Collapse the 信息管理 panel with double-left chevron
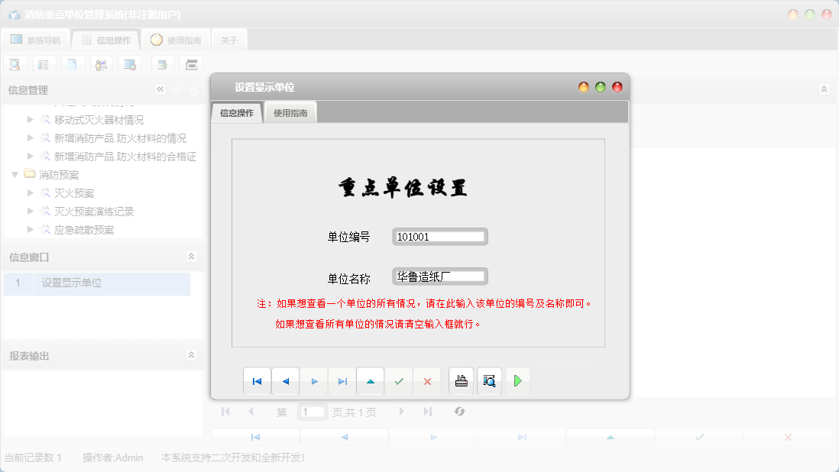The image size is (839, 472). point(160,89)
